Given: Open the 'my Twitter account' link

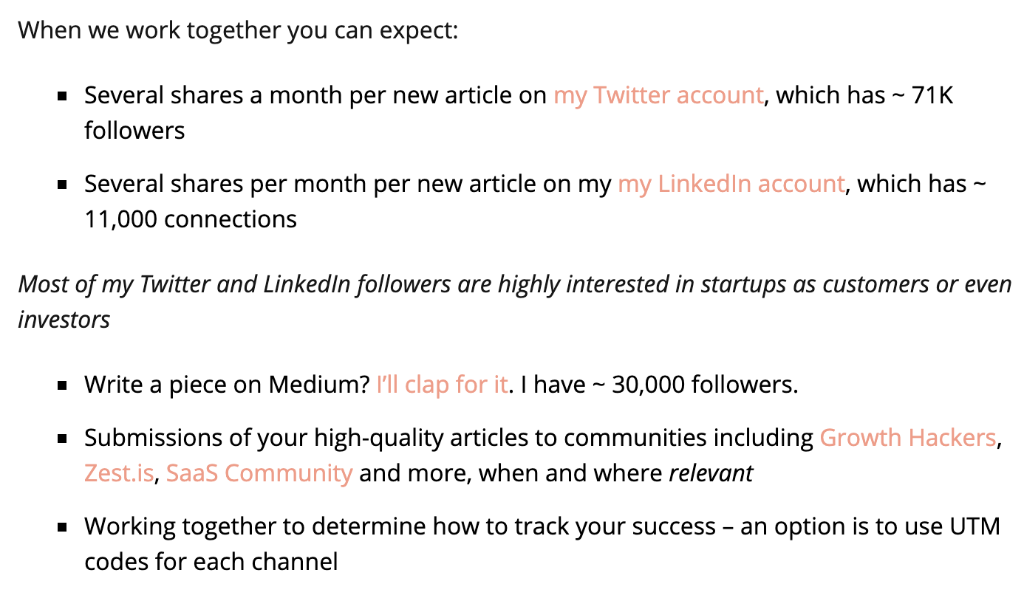Looking at the screenshot, I should 658,96.
